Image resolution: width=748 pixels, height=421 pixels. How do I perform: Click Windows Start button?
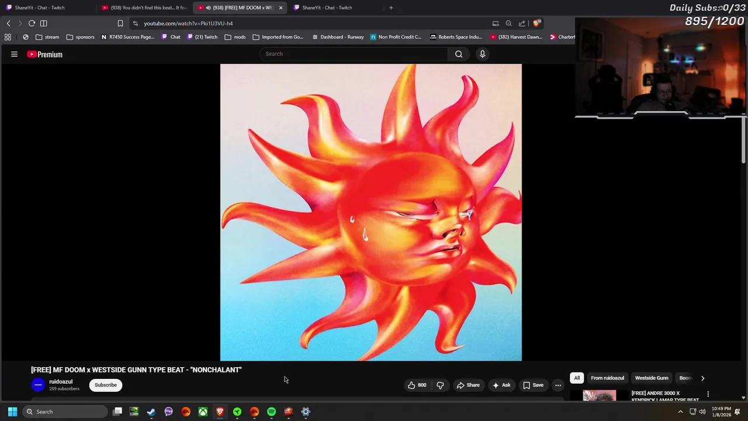pyautogui.click(x=12, y=412)
